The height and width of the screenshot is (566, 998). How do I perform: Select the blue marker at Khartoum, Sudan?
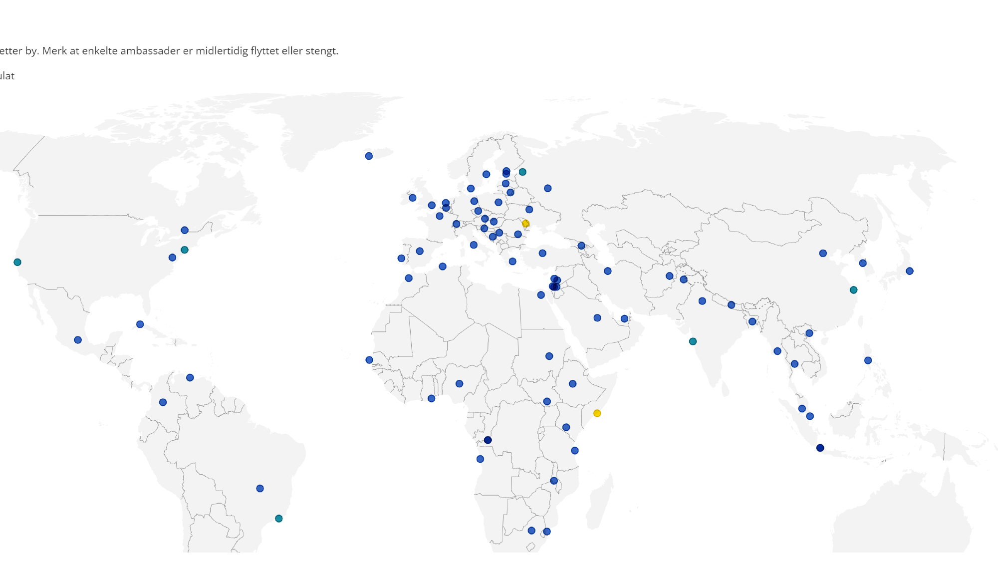point(549,356)
